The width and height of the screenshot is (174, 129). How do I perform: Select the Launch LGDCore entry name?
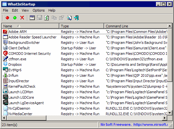[x=21, y=97]
